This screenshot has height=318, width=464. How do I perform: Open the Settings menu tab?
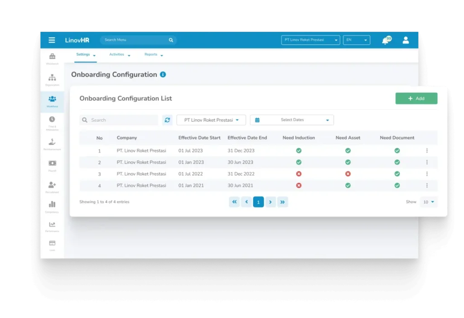click(x=86, y=55)
